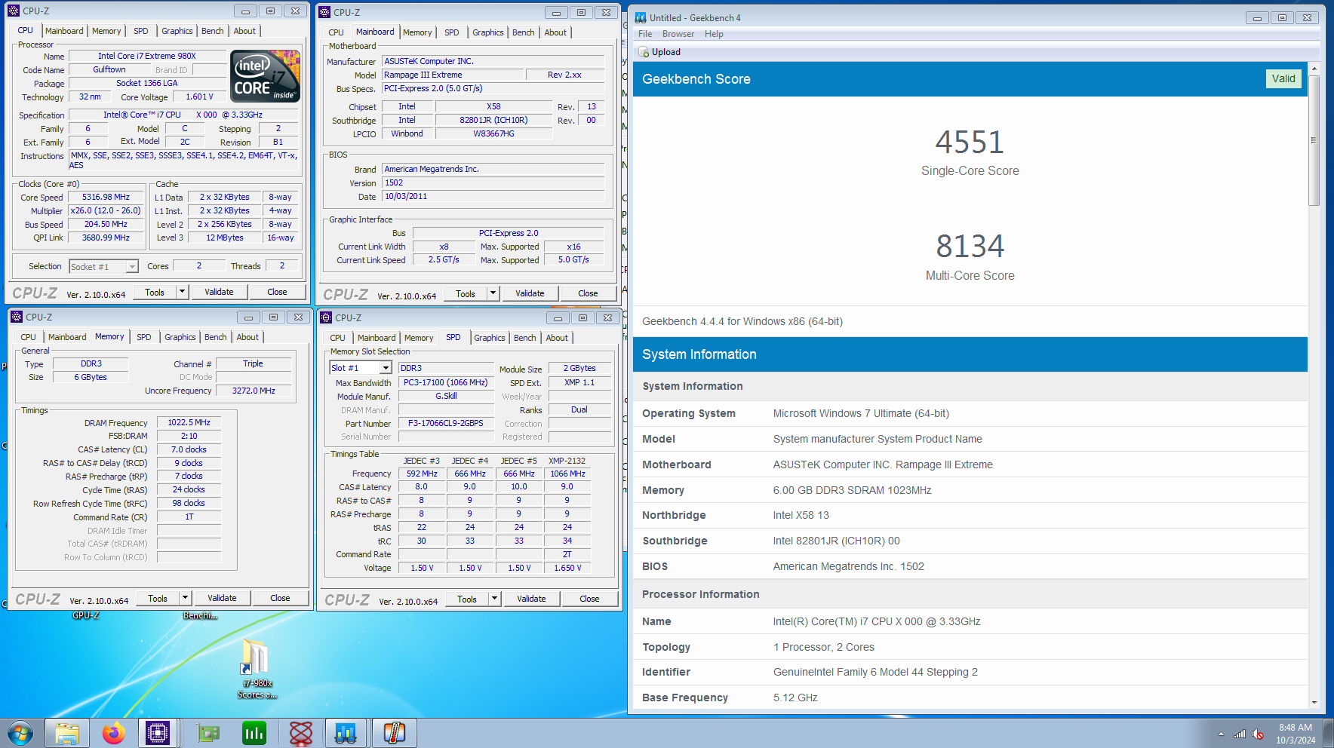Image resolution: width=1334 pixels, height=748 pixels.
Task: Launch Firefox from the taskbar
Action: coord(113,733)
